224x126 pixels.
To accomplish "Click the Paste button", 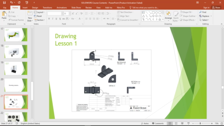I will pos(4,16).
